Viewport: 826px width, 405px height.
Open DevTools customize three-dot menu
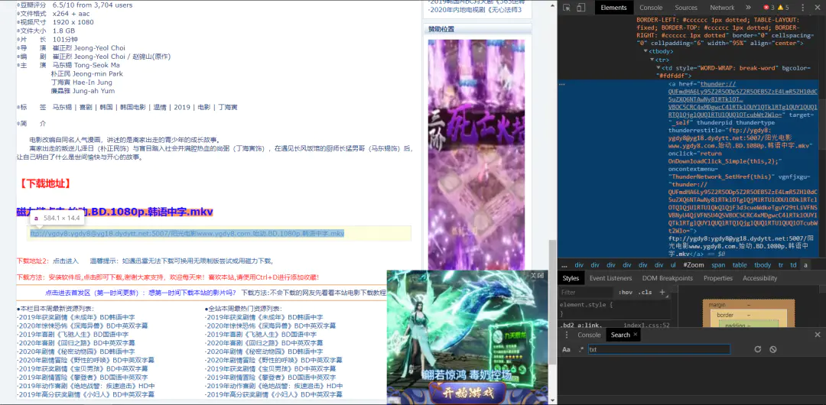point(803,8)
